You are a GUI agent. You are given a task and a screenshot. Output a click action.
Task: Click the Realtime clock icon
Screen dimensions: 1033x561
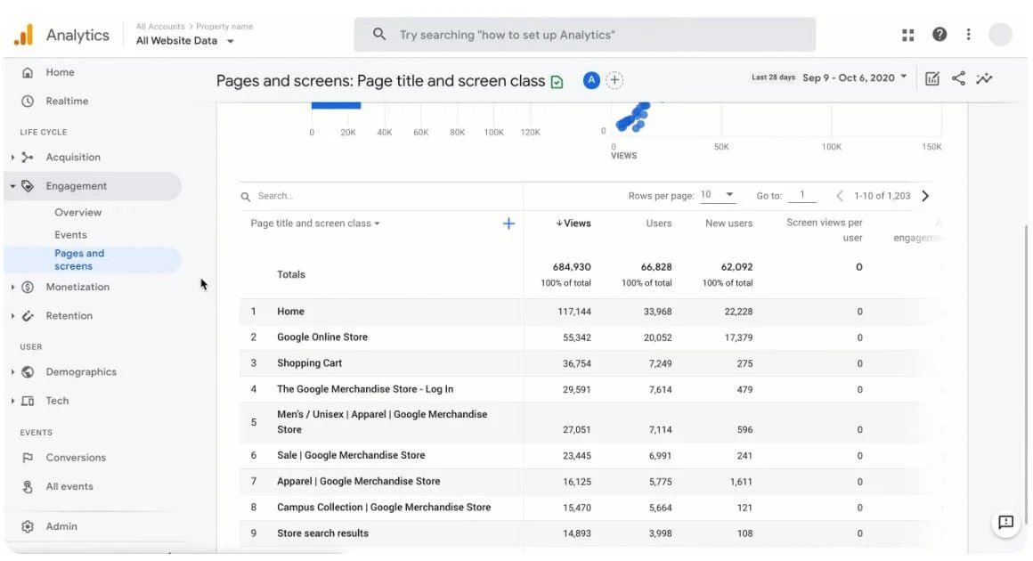[x=28, y=102]
